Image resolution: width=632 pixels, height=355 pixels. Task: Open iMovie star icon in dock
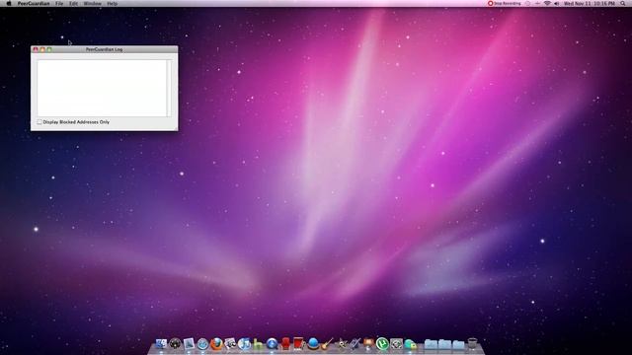pyautogui.click(x=342, y=344)
